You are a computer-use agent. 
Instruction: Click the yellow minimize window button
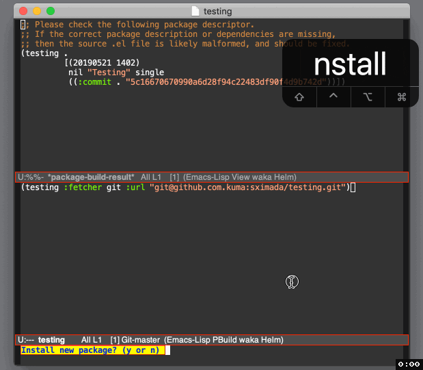click(37, 11)
